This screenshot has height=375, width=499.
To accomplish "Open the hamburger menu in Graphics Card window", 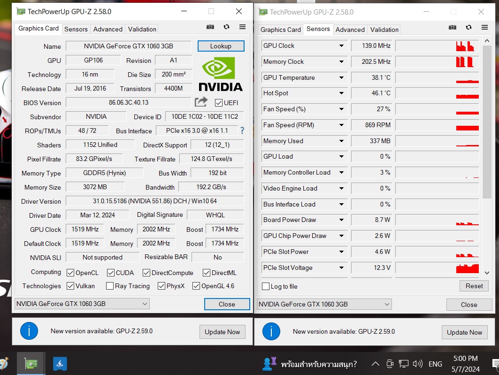I will coord(242,27).
